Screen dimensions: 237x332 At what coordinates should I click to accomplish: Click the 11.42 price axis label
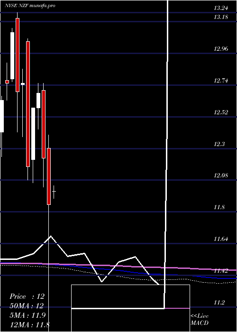point(221,271)
